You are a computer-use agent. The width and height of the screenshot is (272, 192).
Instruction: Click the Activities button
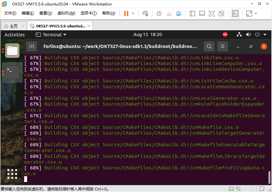click(x=15, y=35)
